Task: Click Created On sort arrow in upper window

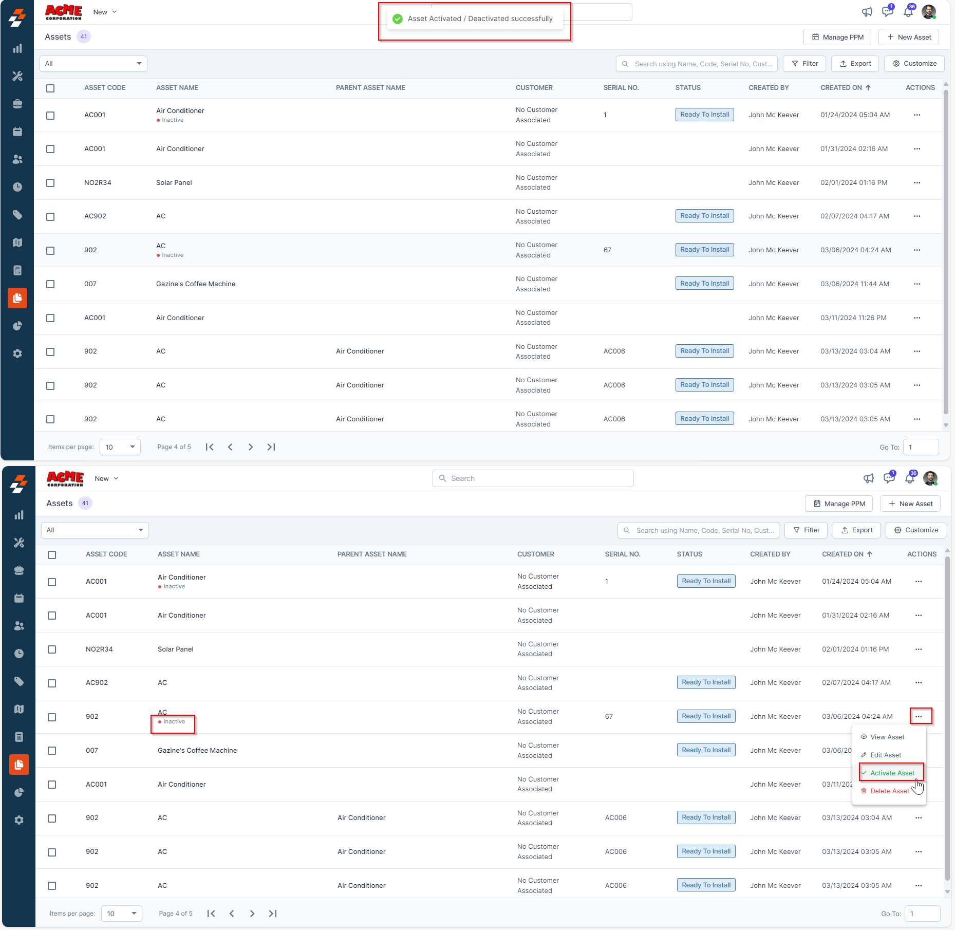Action: [x=868, y=87]
